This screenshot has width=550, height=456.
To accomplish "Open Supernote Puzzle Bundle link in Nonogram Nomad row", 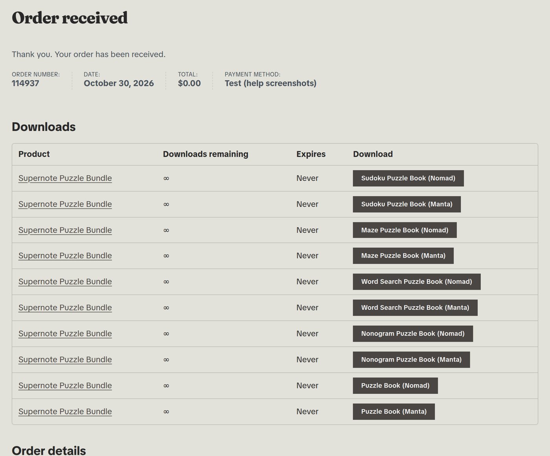I will 65,333.
